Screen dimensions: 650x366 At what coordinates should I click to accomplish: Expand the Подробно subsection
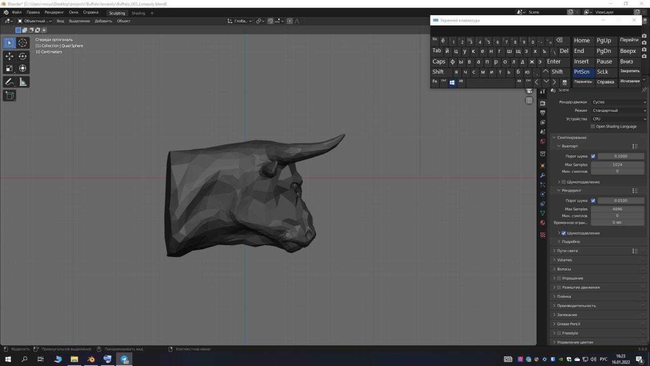pos(571,241)
